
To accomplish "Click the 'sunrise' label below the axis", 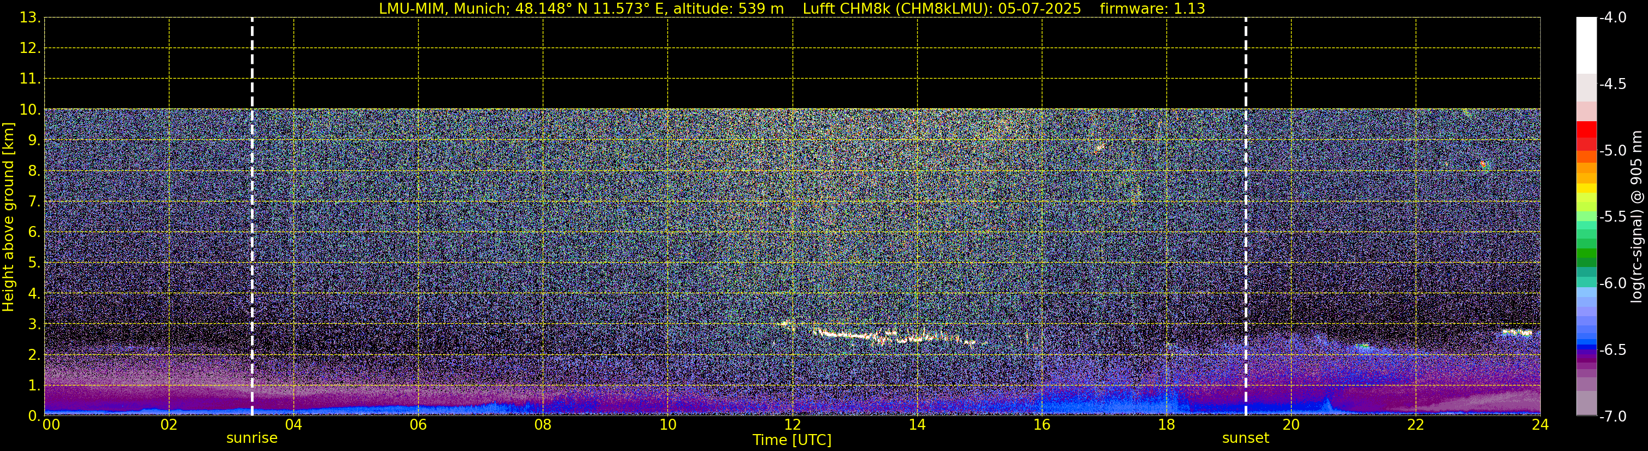I will 252,438.
